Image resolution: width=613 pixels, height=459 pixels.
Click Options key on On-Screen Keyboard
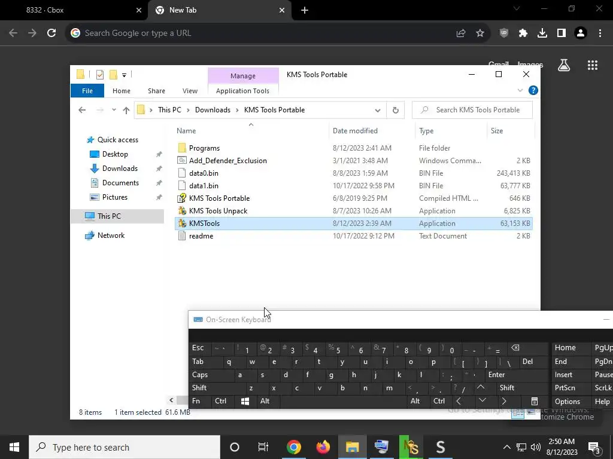pyautogui.click(x=570, y=401)
